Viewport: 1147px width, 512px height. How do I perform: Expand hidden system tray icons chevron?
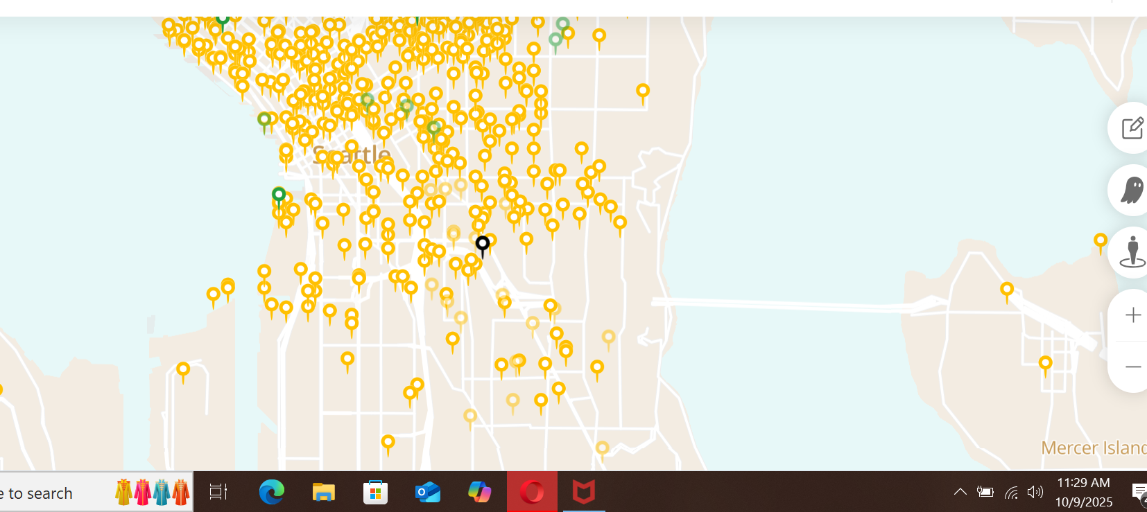click(x=960, y=492)
